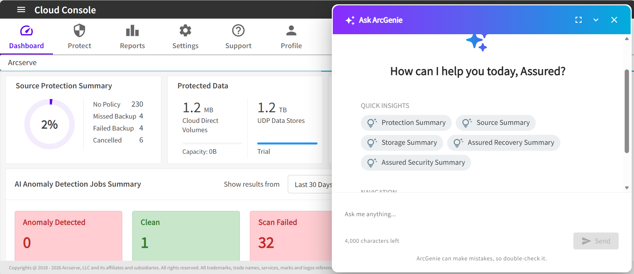Click the 1.2 MB Cloud Direct Volumes value

(198, 108)
